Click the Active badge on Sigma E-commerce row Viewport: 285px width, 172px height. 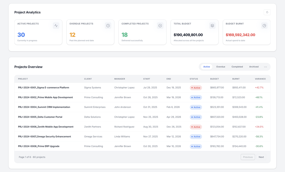[196, 87]
